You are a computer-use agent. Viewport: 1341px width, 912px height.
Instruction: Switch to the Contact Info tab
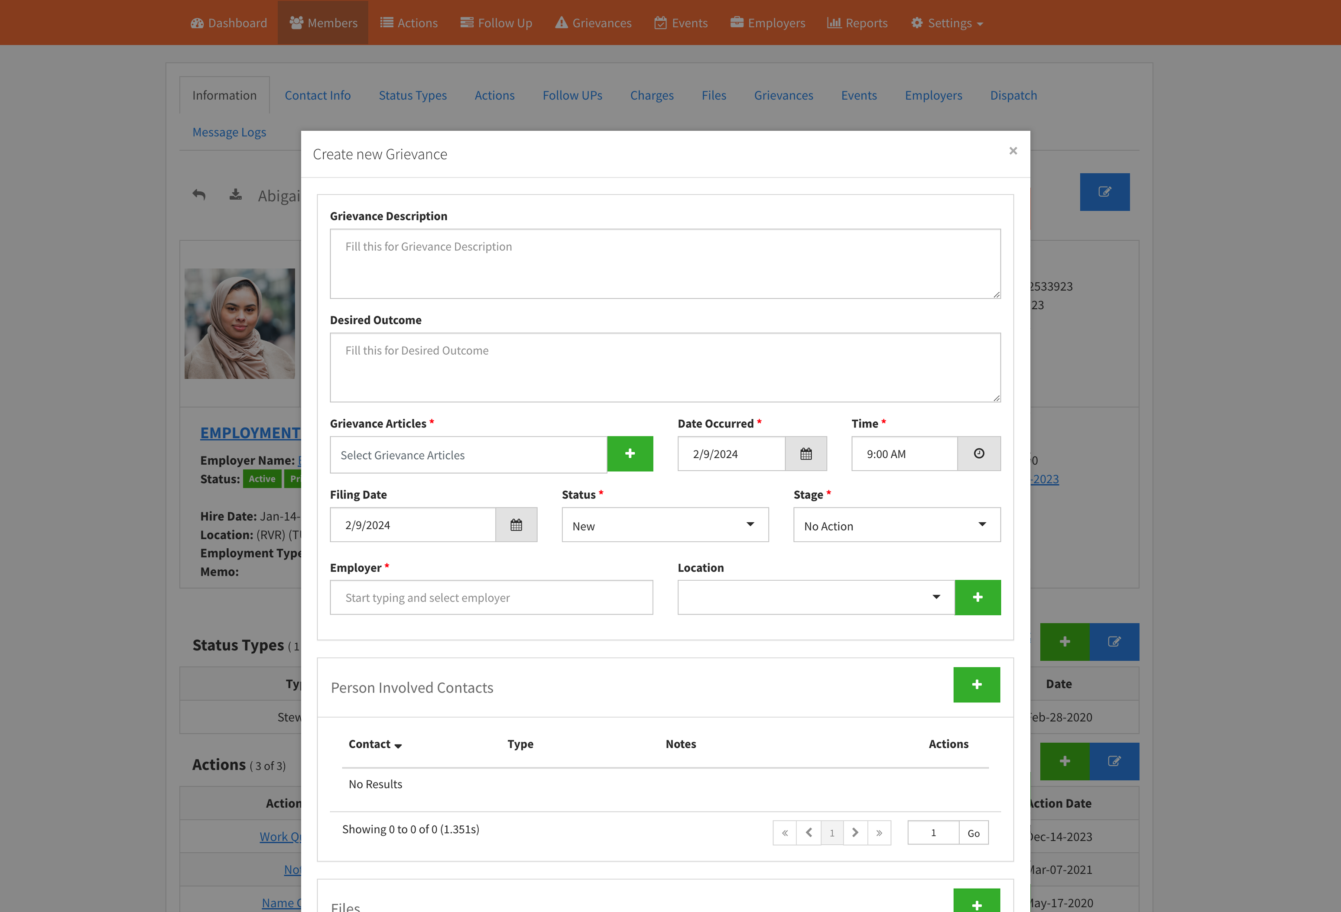(317, 95)
